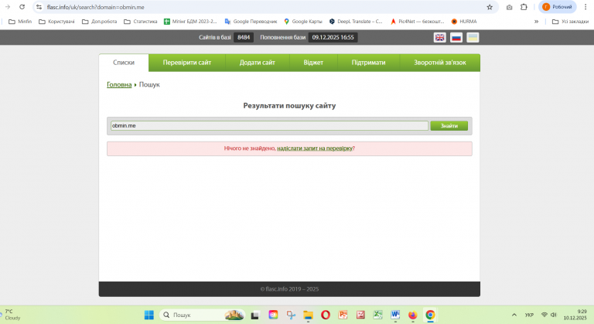The image size is (594, 324).
Task: Open Усі закладки folder
Action: tap(570, 22)
